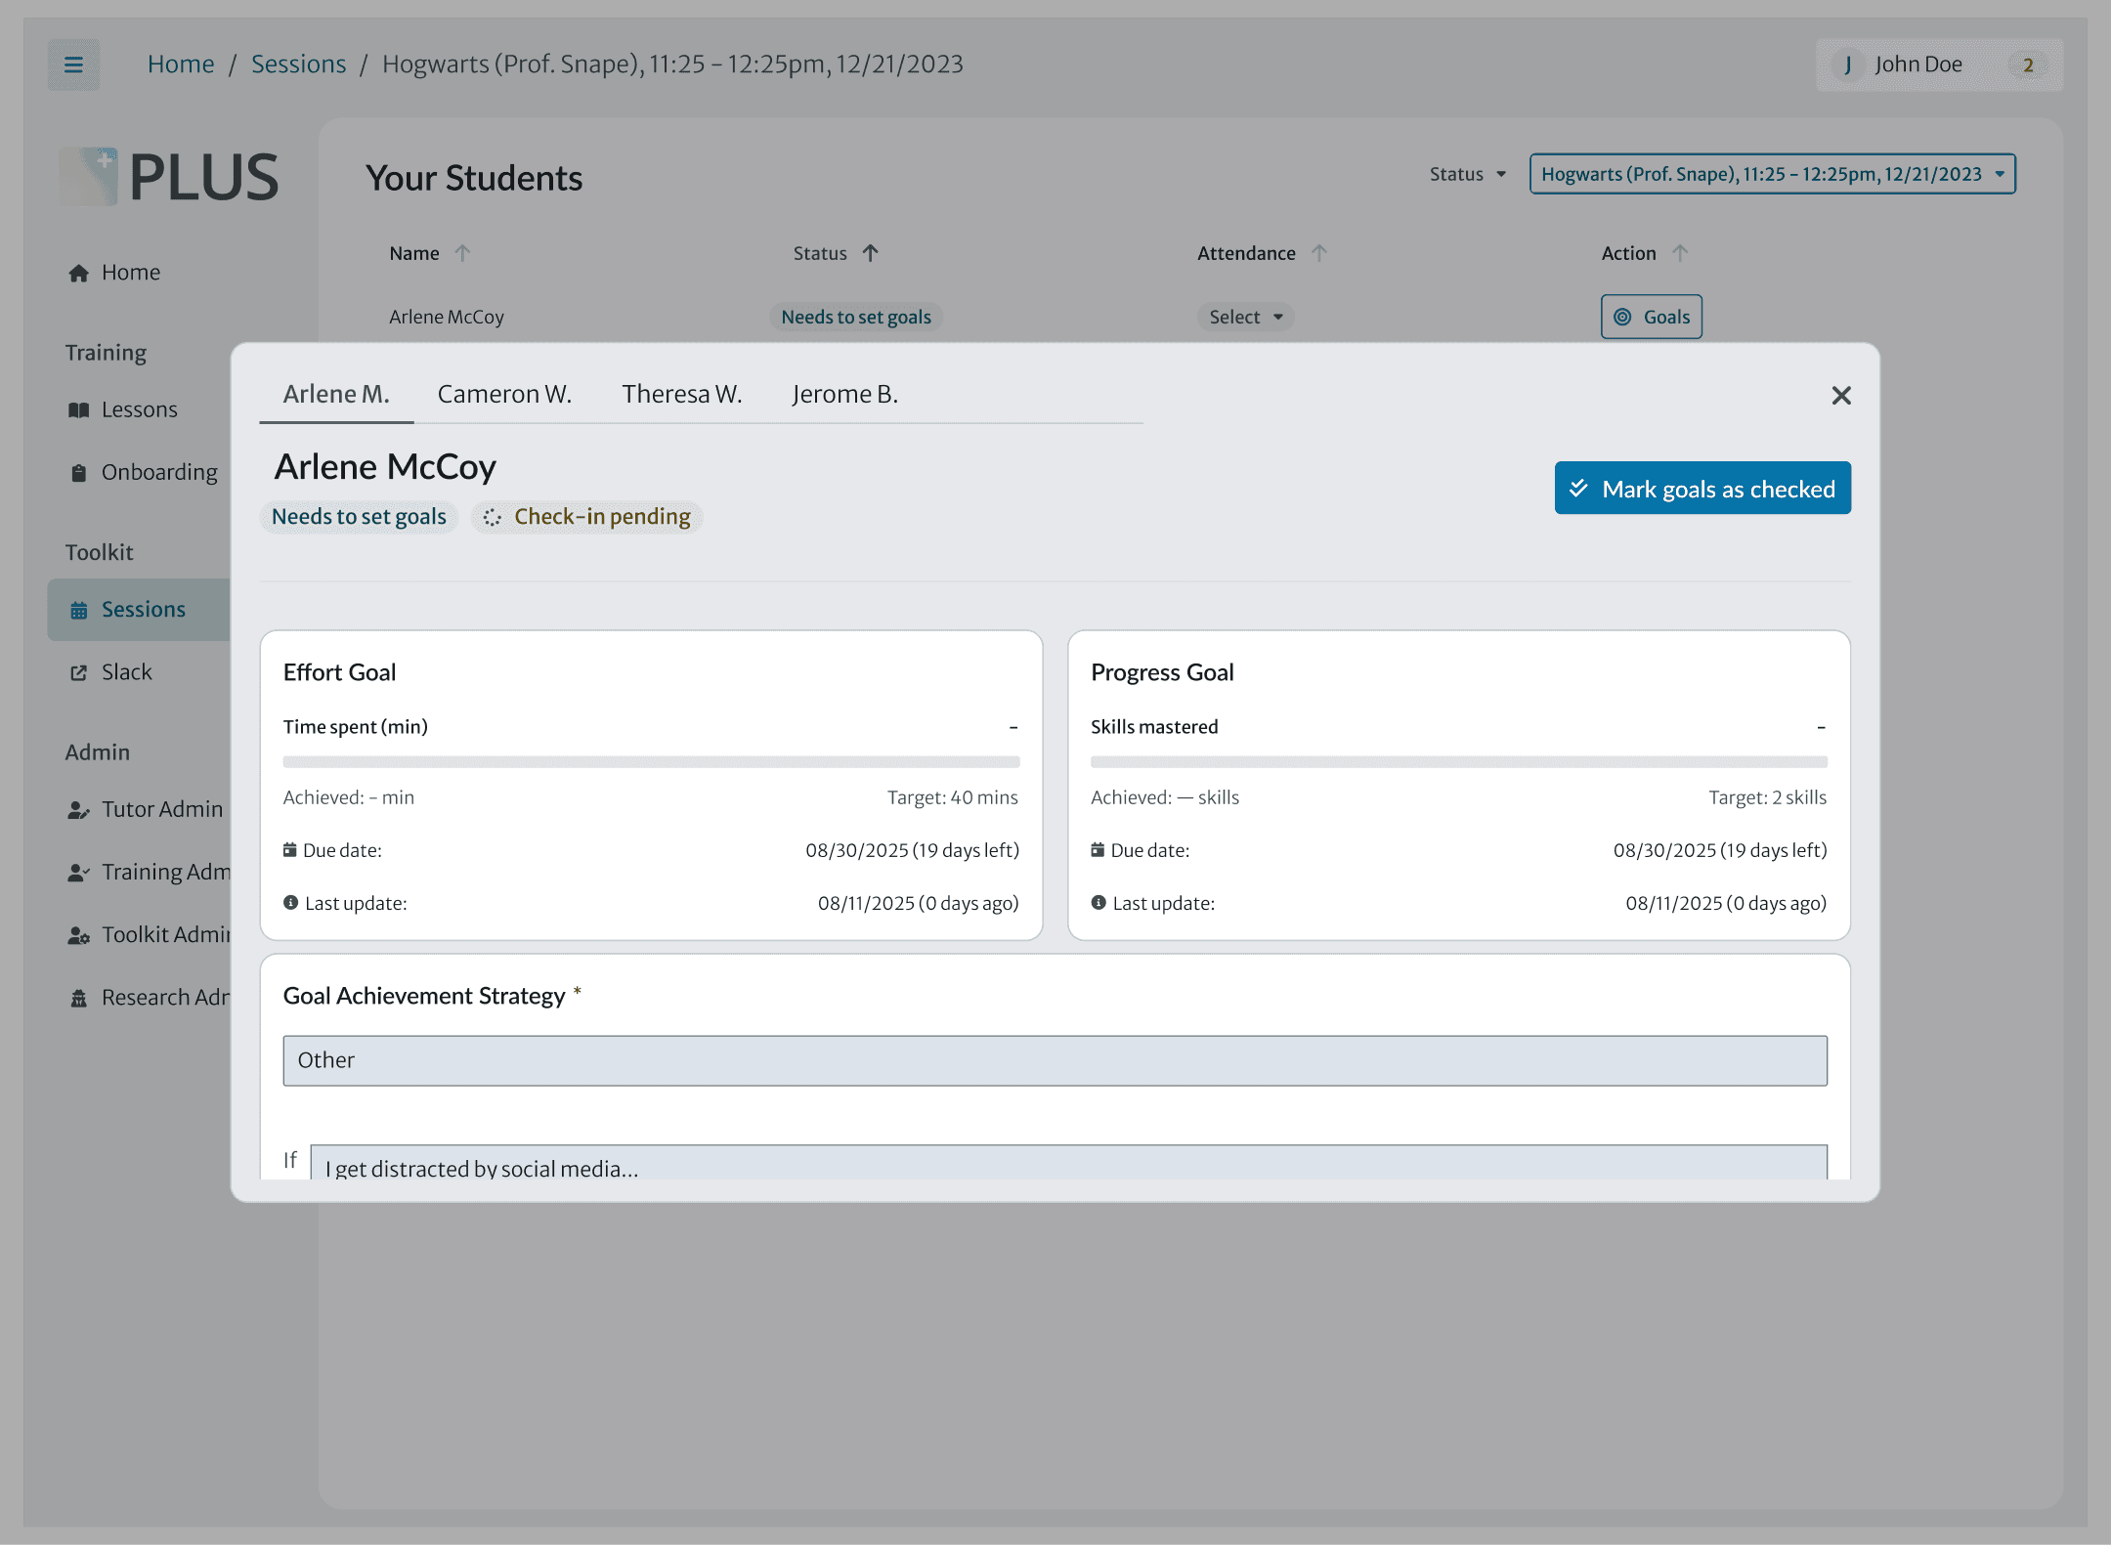Switch to the Cameron W. tab
The image size is (2111, 1545).
click(504, 394)
